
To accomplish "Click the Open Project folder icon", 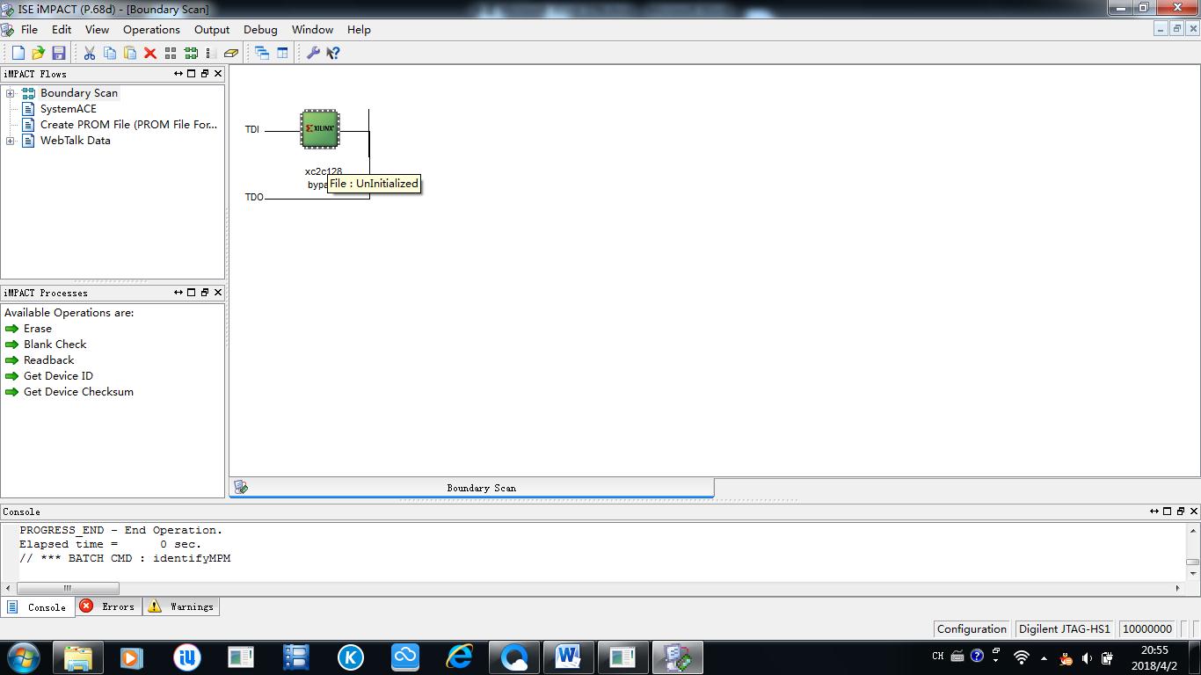I will [x=38, y=53].
